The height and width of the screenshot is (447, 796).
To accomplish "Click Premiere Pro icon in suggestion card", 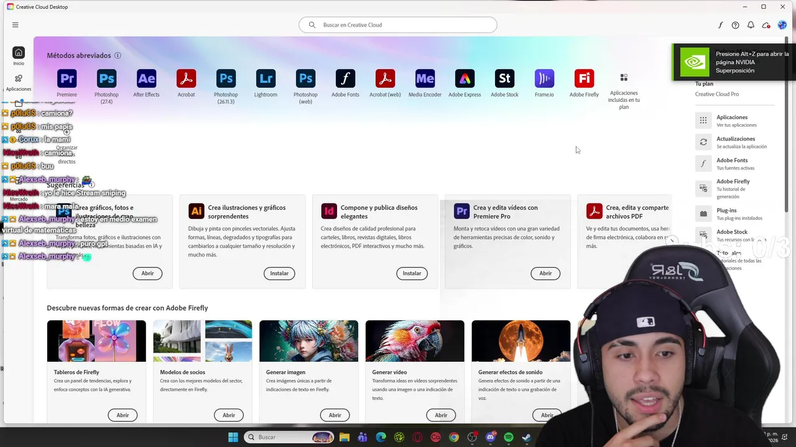I will 461,212.
